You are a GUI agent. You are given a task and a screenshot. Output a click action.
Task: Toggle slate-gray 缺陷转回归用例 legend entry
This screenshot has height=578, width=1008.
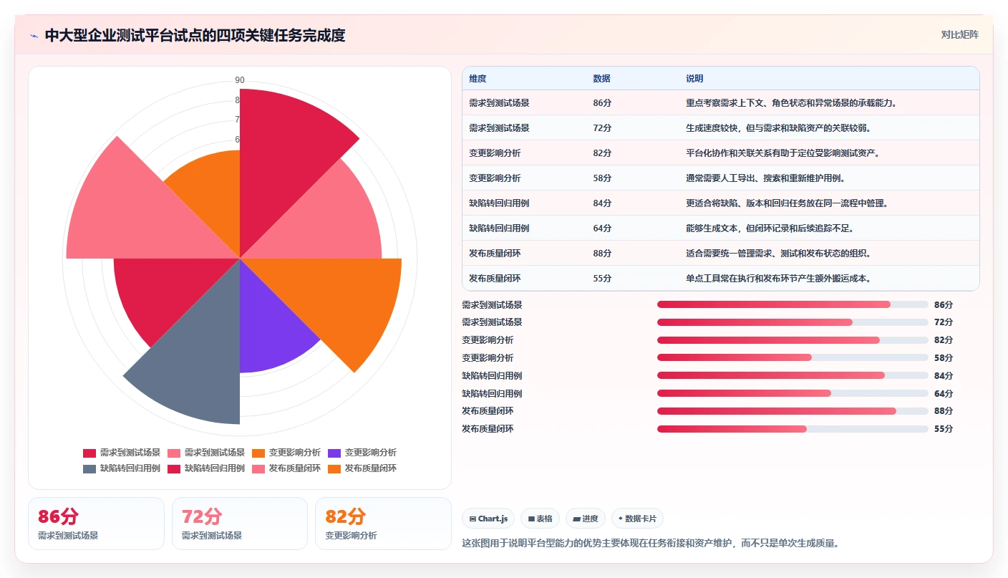(x=122, y=468)
